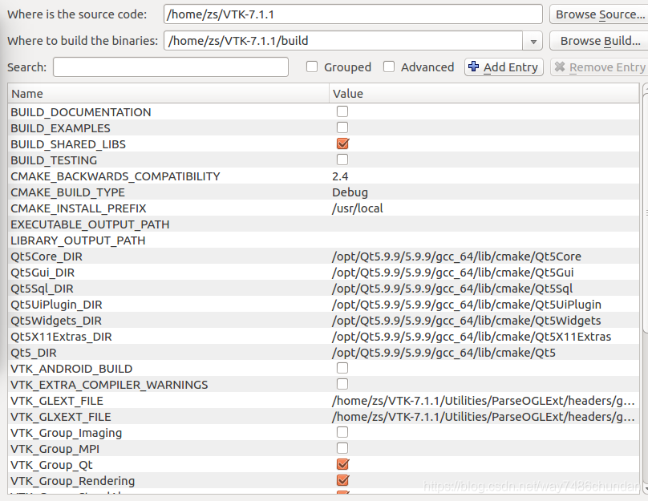This screenshot has height=501, width=648.
Task: Sort by the Name column header
Action: (x=168, y=94)
